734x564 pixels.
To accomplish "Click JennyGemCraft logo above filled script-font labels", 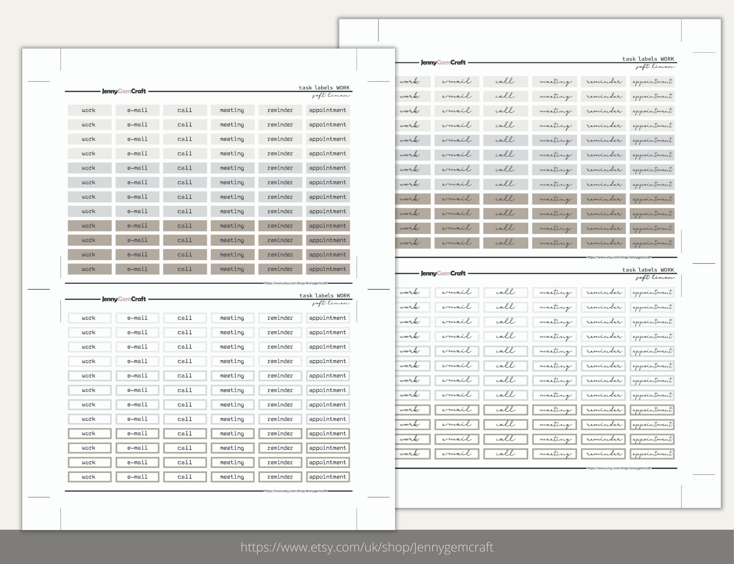I will (x=443, y=62).
